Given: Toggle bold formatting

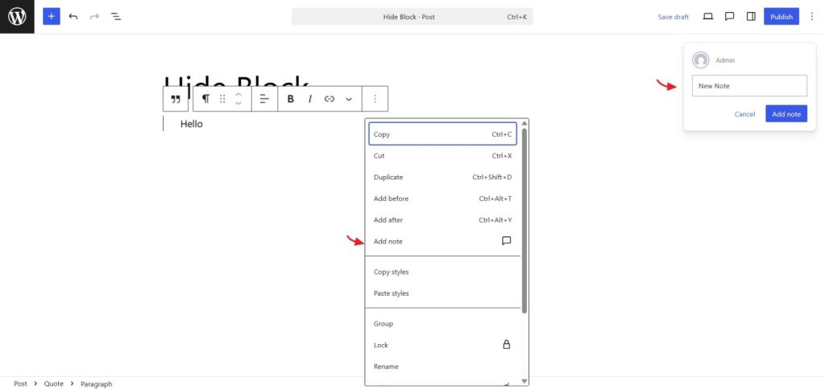Looking at the screenshot, I should (290, 99).
